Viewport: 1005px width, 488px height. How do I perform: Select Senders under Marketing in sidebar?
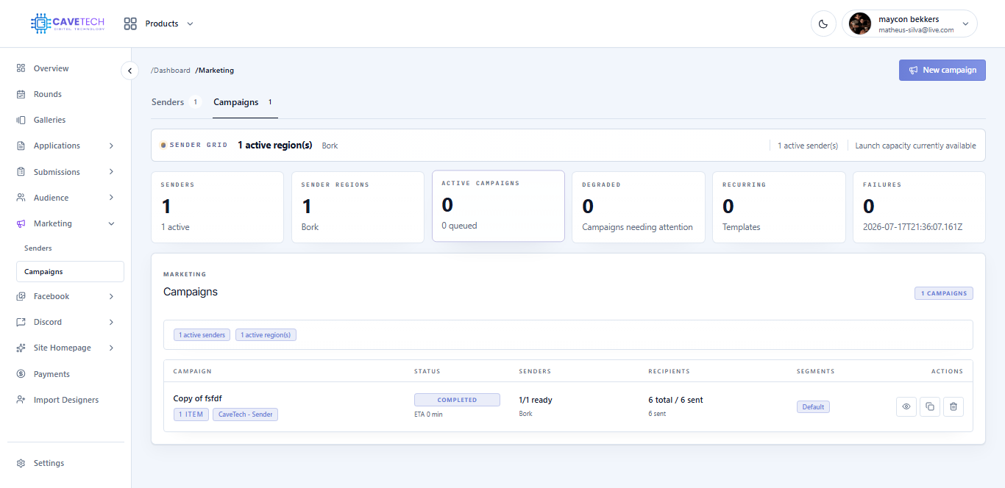coord(38,248)
